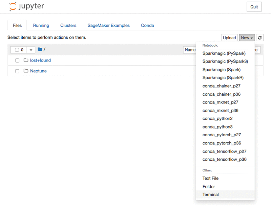Open the SageMaker Examples tab
The height and width of the screenshot is (210, 271).
tap(108, 25)
